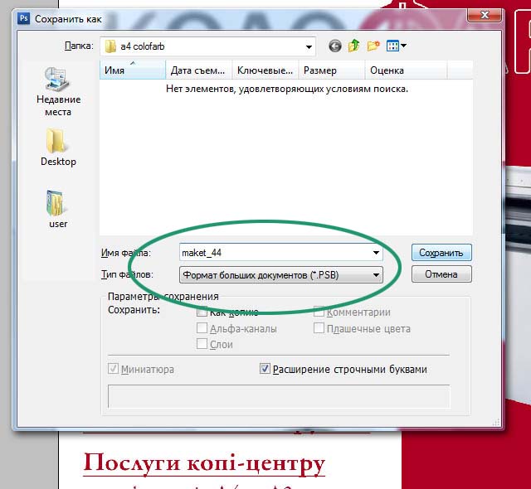531x489 pixels.
Task: Toggle the Слои checkbox
Action: click(x=202, y=344)
